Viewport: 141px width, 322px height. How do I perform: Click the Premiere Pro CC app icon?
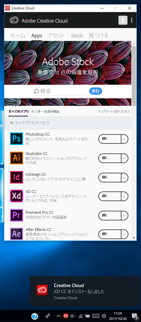16,215
